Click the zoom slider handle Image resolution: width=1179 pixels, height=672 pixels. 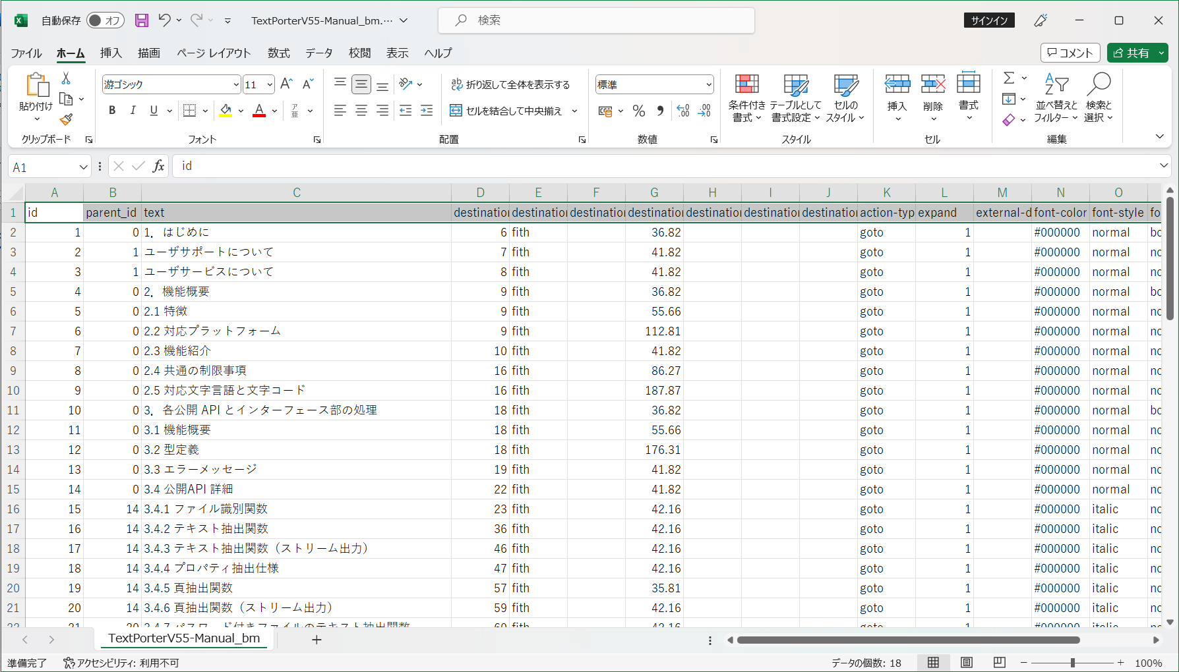click(1073, 663)
